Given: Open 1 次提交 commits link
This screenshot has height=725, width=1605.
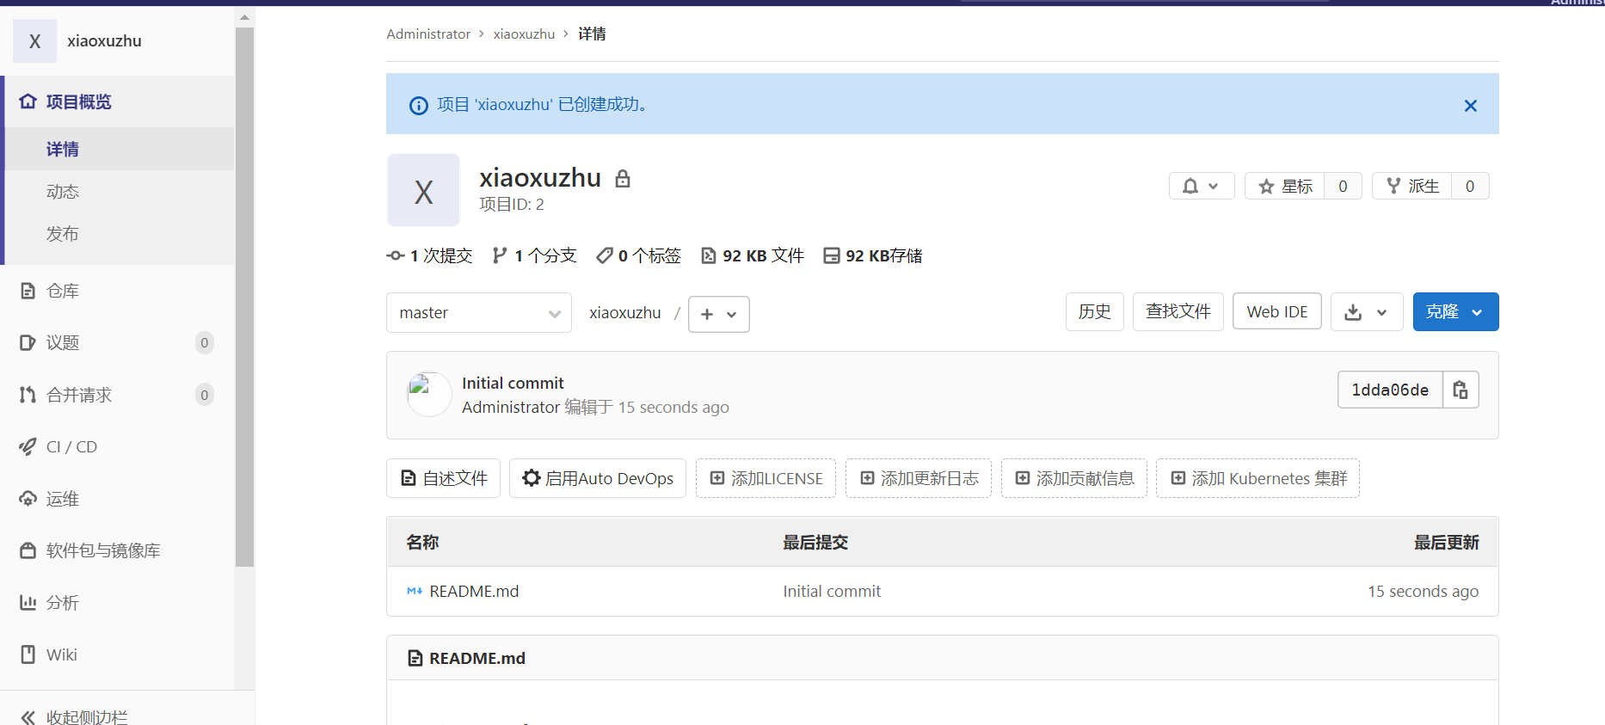Looking at the screenshot, I should (x=430, y=255).
